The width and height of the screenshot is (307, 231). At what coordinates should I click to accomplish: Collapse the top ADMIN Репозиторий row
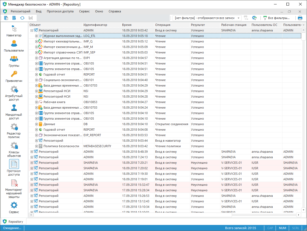pos(32,31)
